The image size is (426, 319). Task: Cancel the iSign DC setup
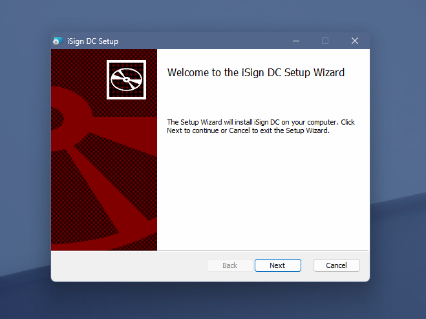click(337, 265)
